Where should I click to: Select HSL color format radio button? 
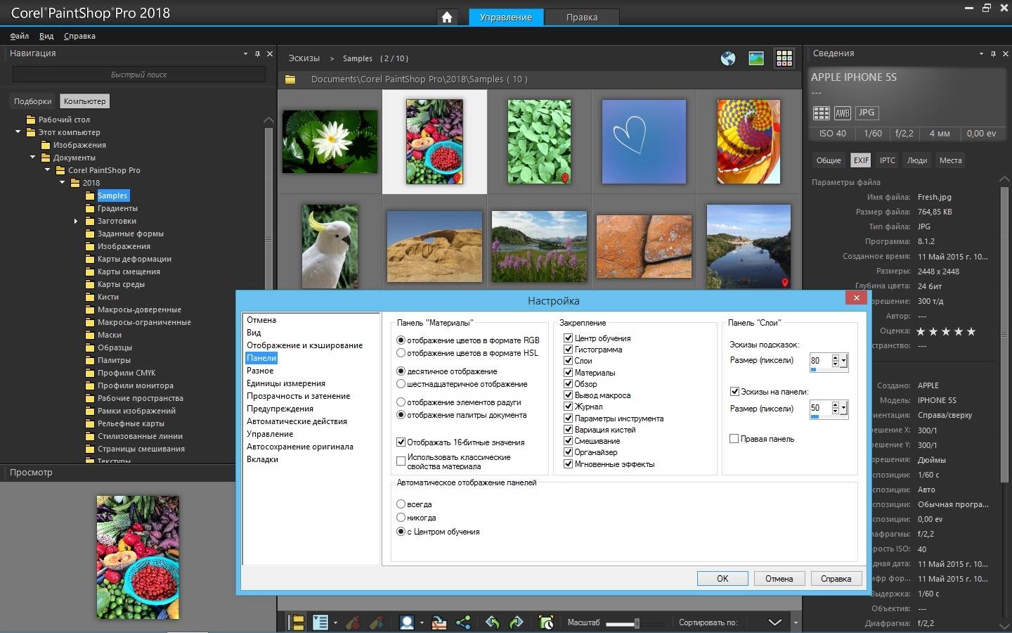coord(401,353)
